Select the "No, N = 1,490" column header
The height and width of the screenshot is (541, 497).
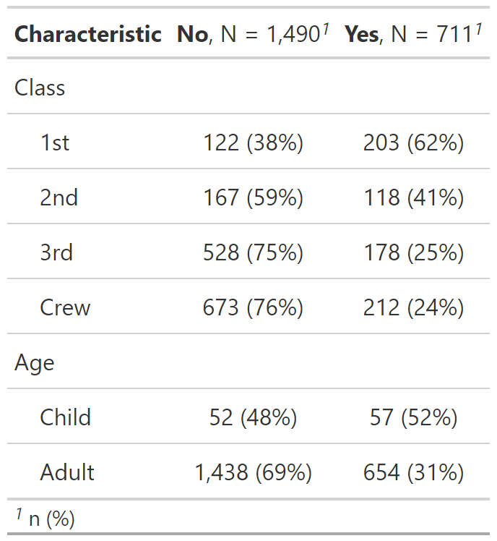pyautogui.click(x=253, y=34)
